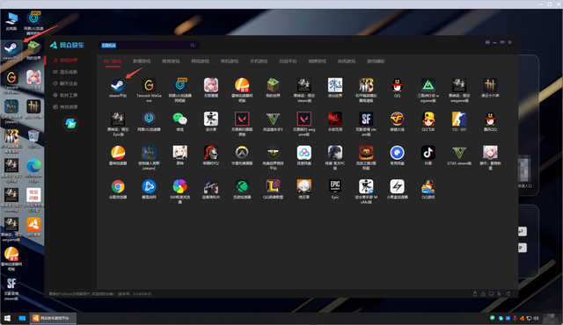Click the magnifier search button
The width and height of the screenshot is (563, 325).
tap(193, 45)
